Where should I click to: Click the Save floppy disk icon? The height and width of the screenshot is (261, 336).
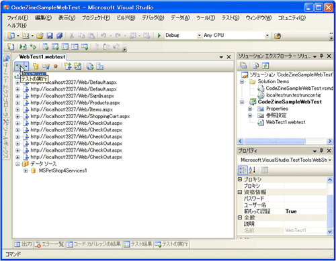click(50, 36)
